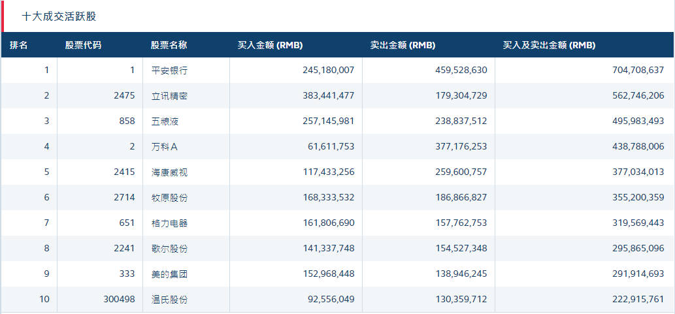Click rank number 10 in 温氏股份 row
This screenshot has width=675, height=314.
point(45,300)
